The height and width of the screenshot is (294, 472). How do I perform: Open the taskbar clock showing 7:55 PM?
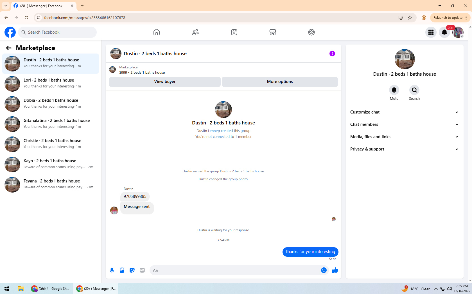coord(462,289)
